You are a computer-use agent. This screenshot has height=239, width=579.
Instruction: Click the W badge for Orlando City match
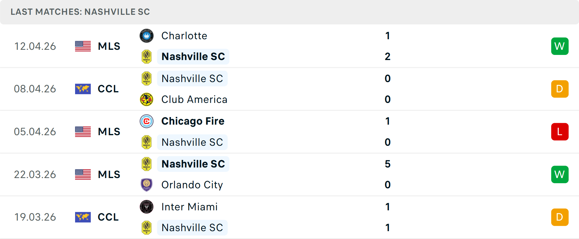coord(560,174)
